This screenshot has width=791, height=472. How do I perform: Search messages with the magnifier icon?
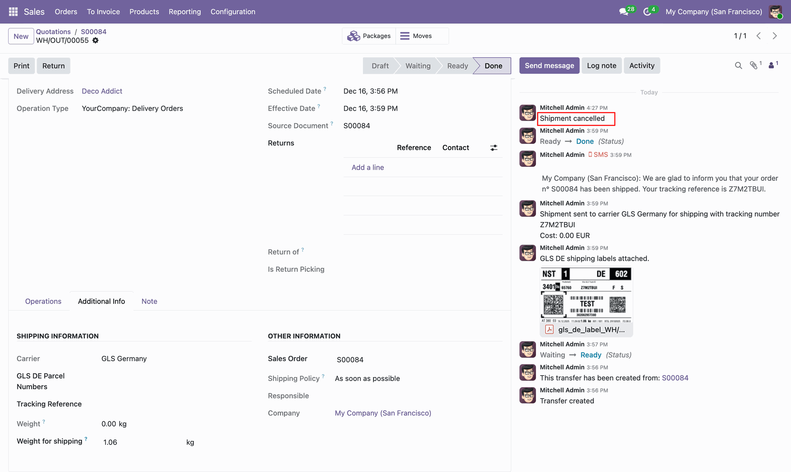[738, 65]
